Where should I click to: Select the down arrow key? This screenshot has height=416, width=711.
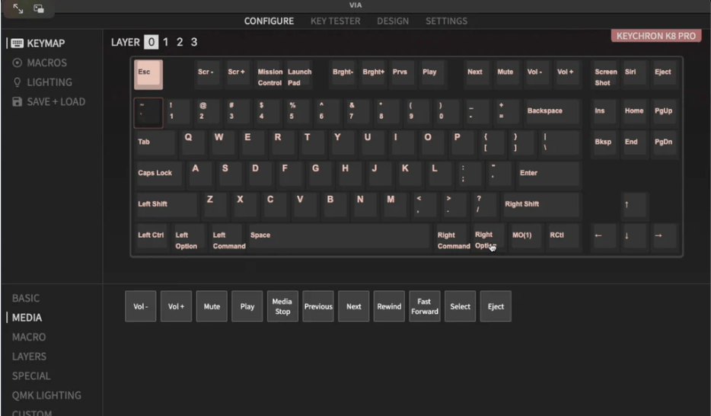[x=633, y=236]
